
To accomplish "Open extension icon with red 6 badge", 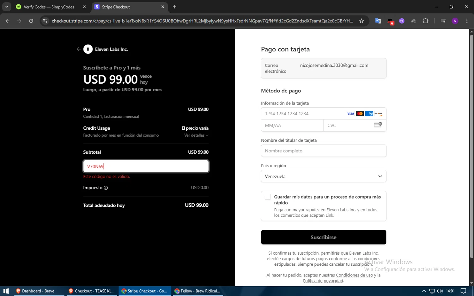I will click(390, 21).
